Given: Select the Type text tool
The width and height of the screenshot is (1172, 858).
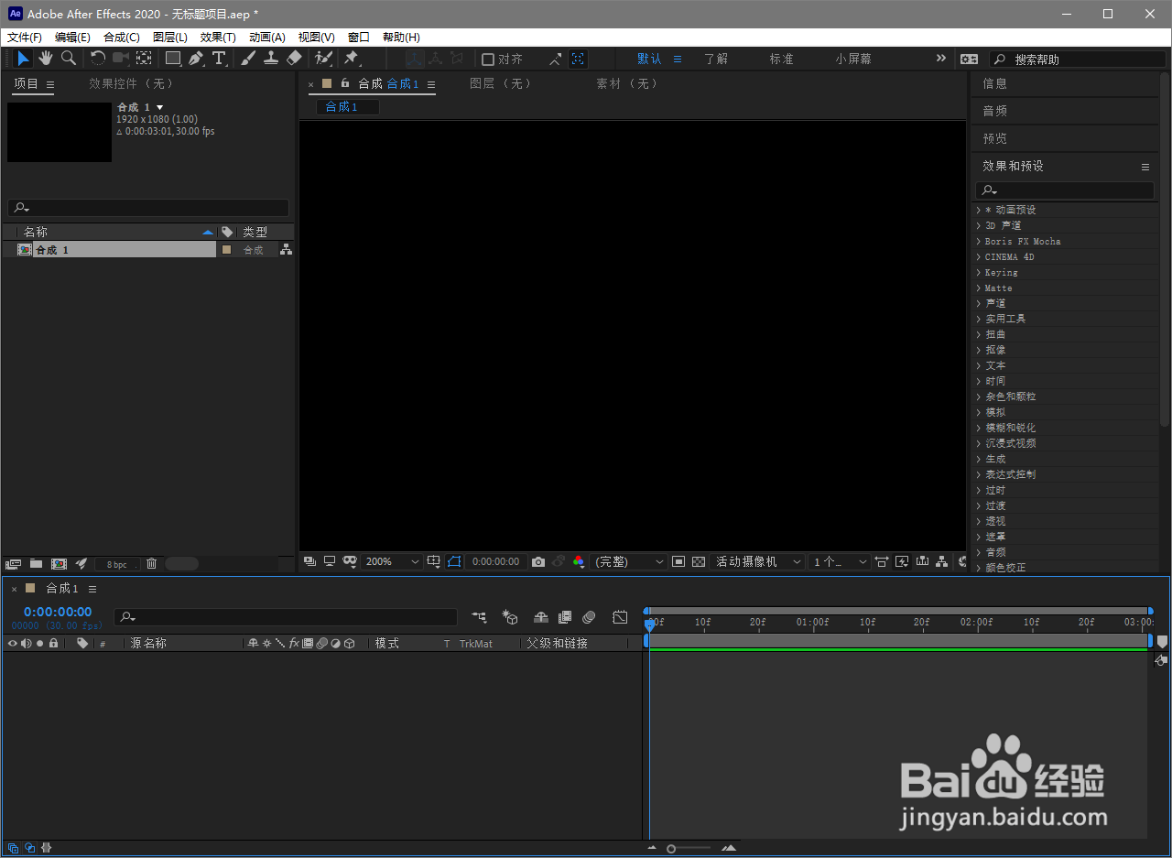Looking at the screenshot, I should (220, 59).
